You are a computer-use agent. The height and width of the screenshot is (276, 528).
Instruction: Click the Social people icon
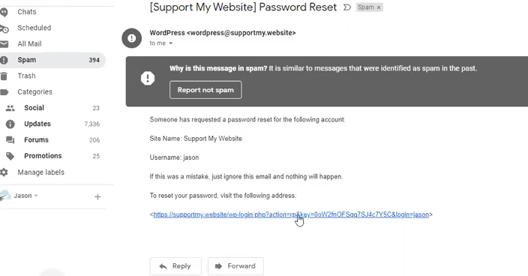[10, 108]
